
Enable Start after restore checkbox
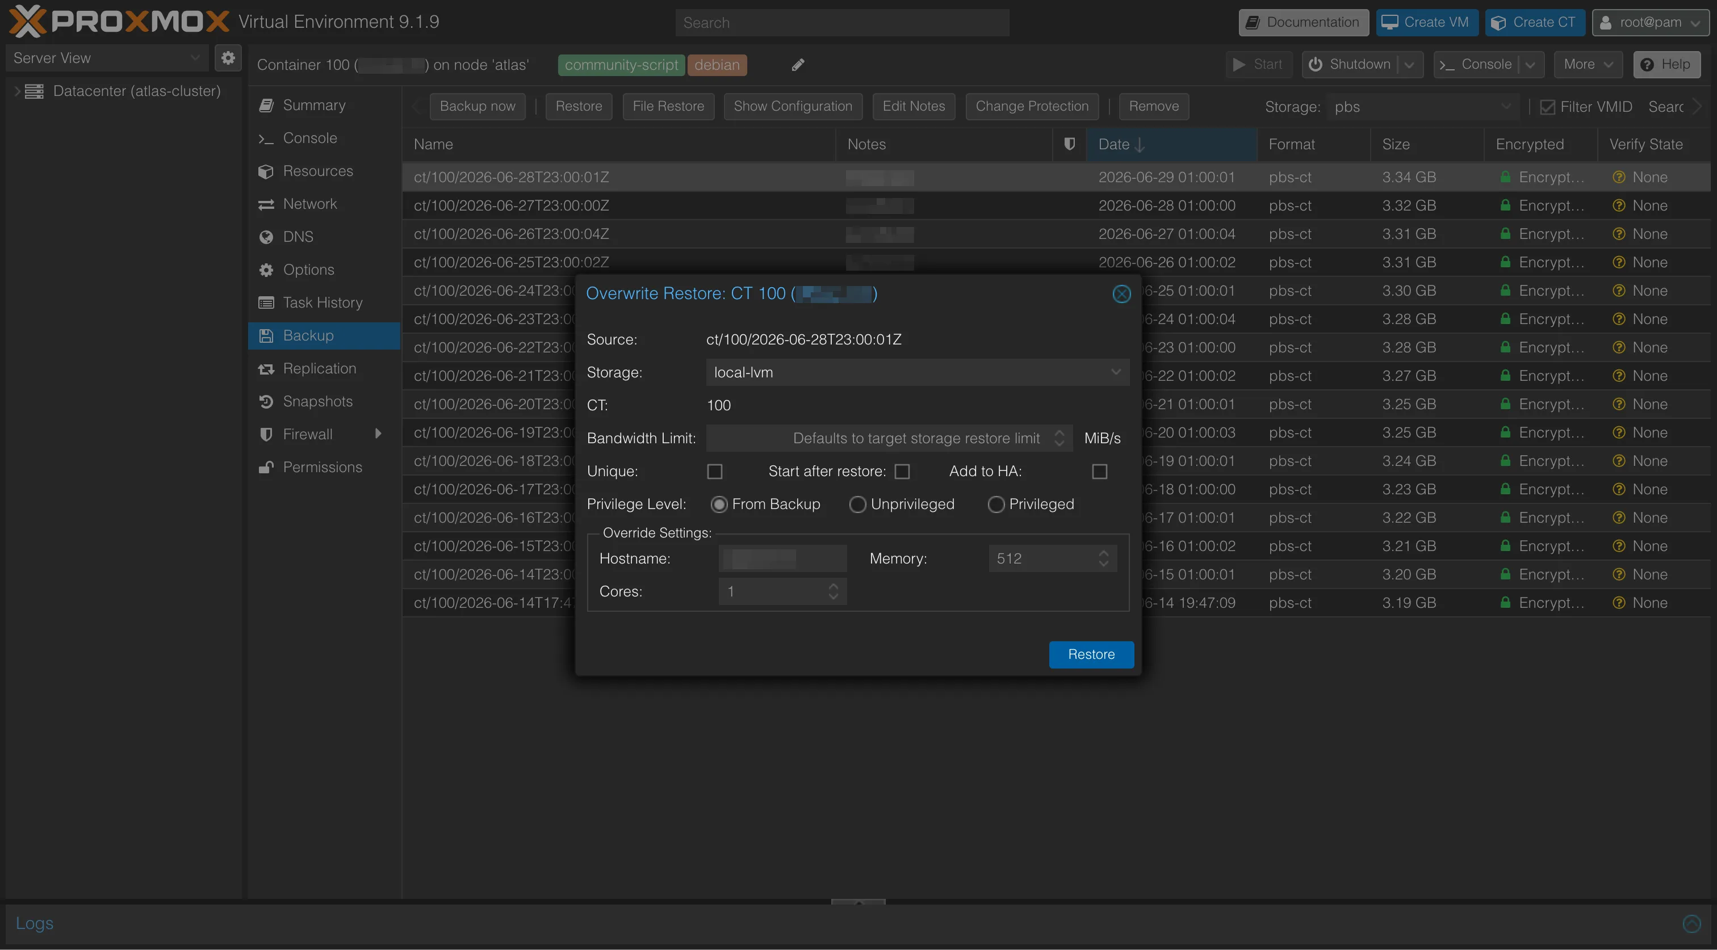(x=902, y=472)
